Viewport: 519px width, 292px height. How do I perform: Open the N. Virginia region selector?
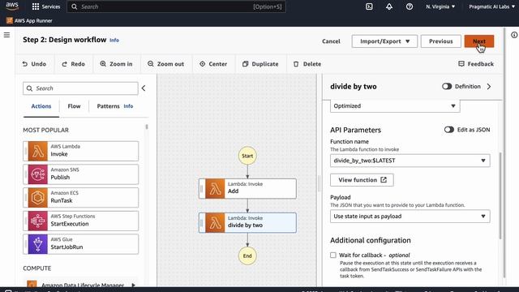click(x=440, y=6)
